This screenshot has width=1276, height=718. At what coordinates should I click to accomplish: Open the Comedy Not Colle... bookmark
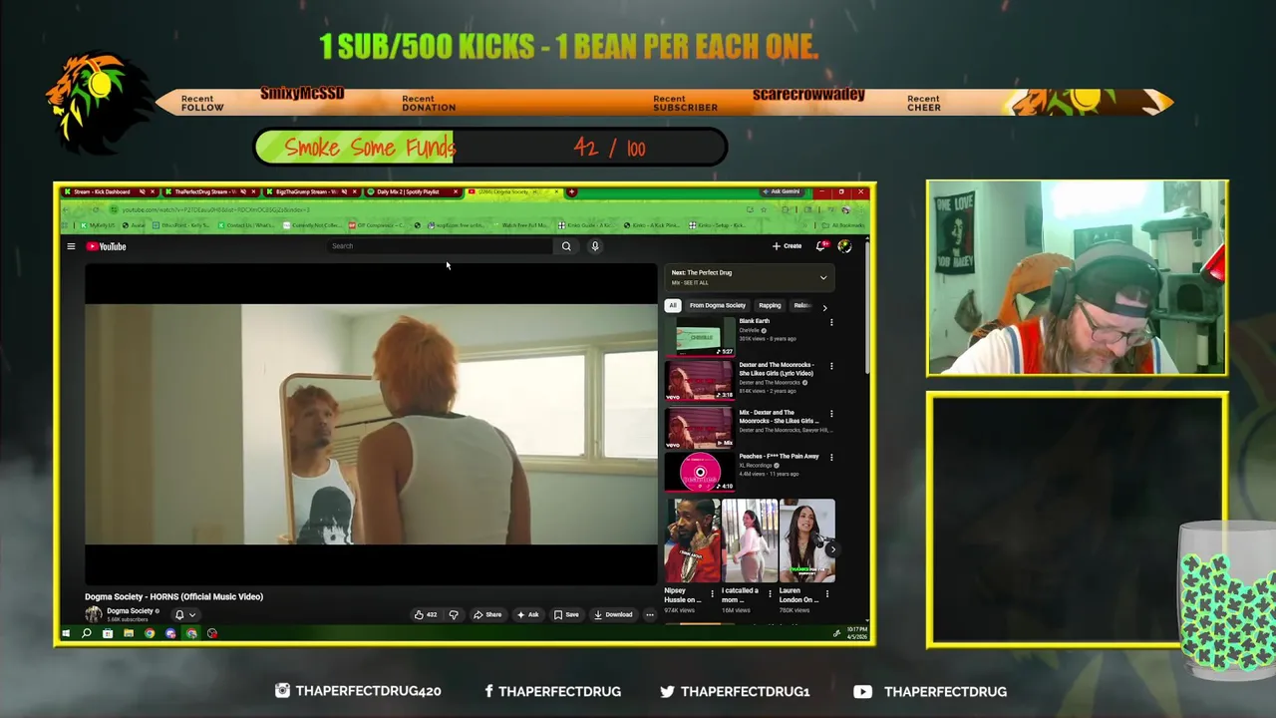tap(310, 225)
